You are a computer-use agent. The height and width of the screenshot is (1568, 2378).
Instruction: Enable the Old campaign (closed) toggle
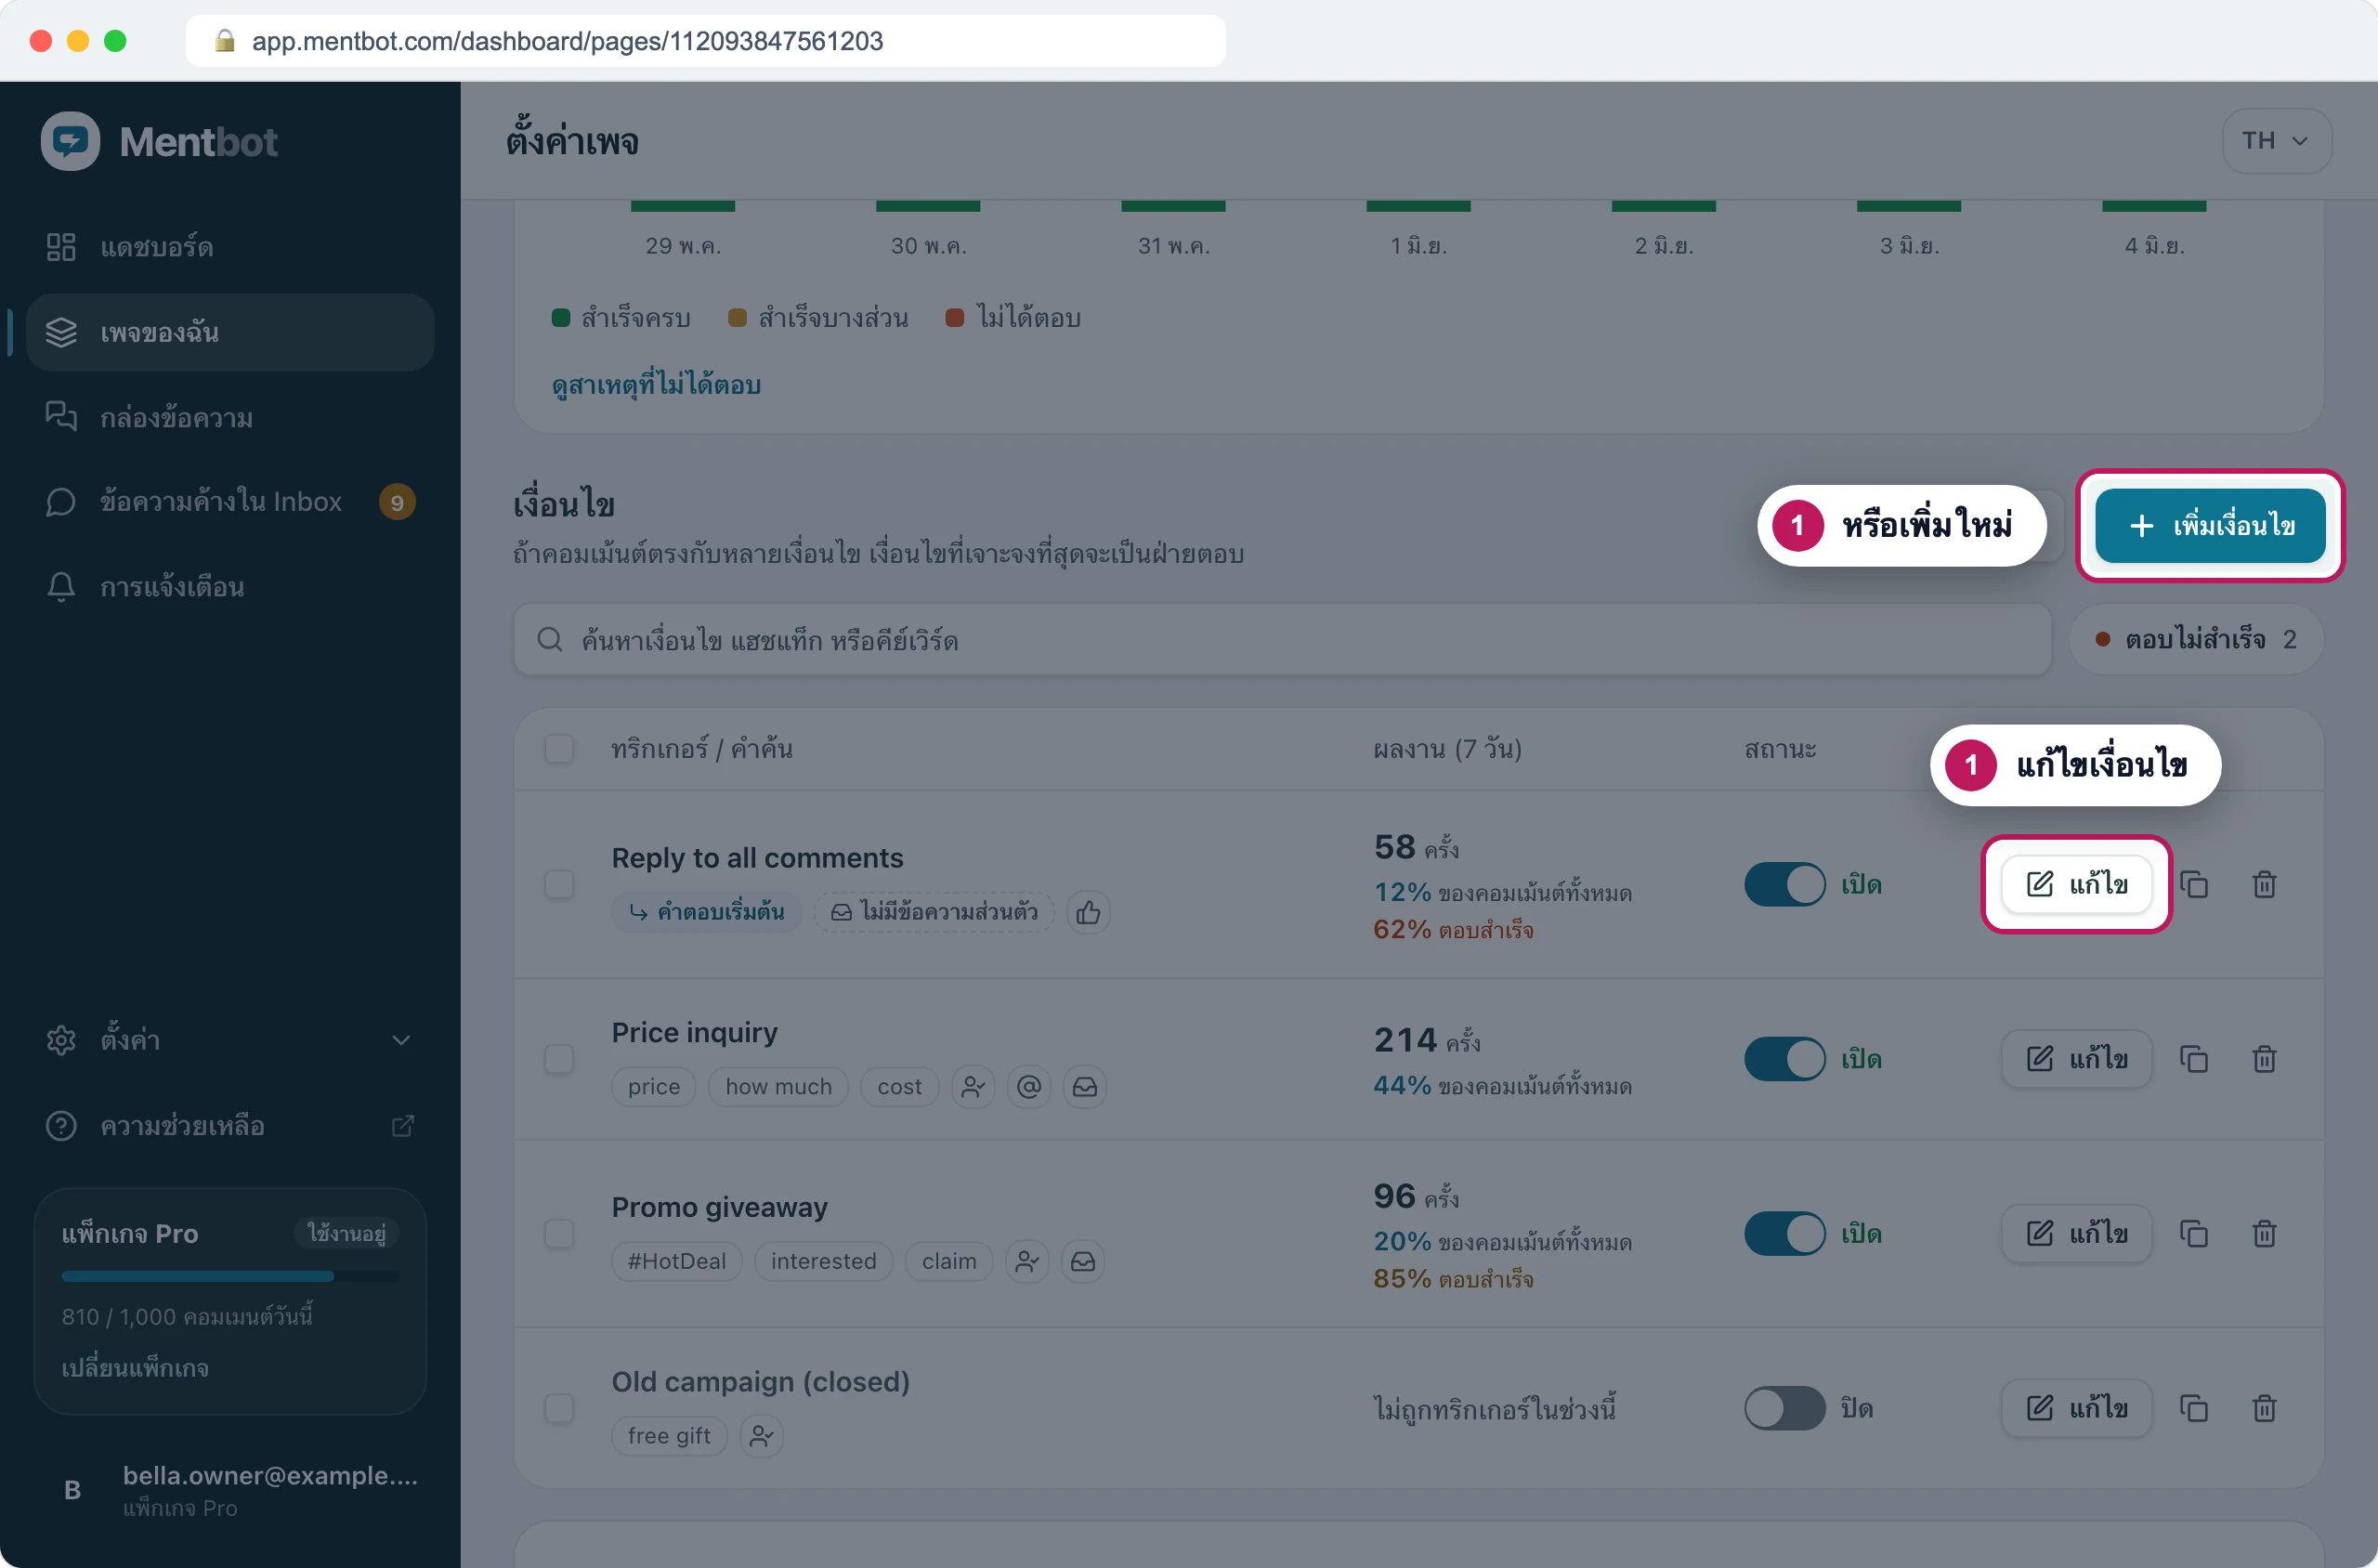click(x=1784, y=1408)
